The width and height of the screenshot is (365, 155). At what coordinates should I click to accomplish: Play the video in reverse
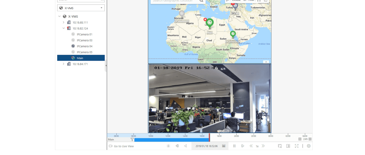point(185,146)
